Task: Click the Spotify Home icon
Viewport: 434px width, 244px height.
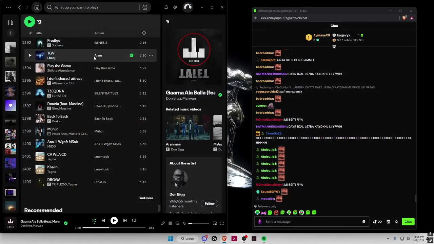Action: 37,7
